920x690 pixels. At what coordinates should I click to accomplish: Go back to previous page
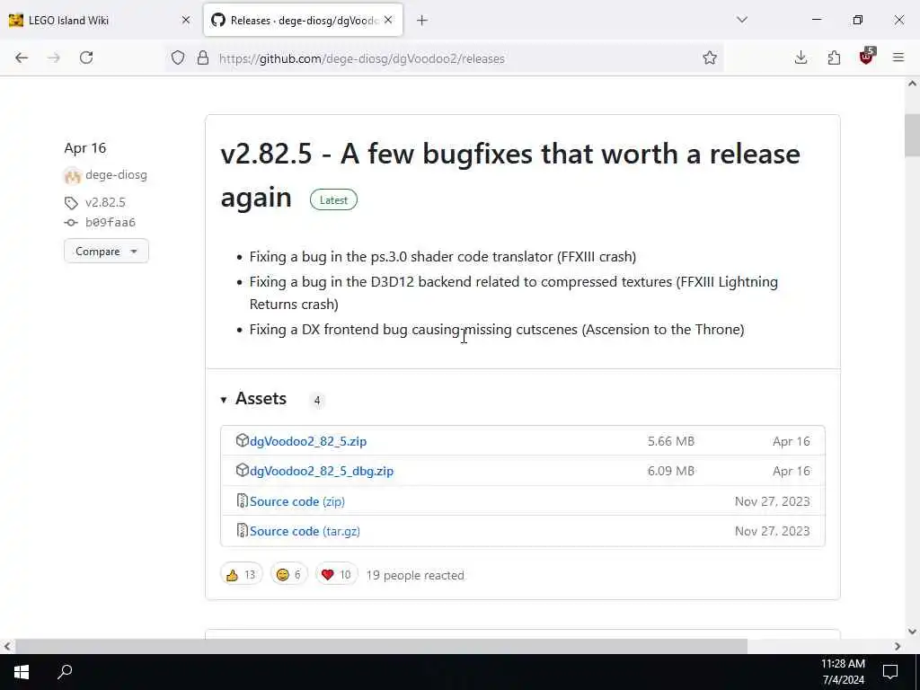22,57
